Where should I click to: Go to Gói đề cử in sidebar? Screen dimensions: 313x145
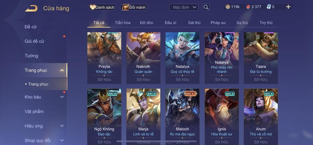pos(34,41)
